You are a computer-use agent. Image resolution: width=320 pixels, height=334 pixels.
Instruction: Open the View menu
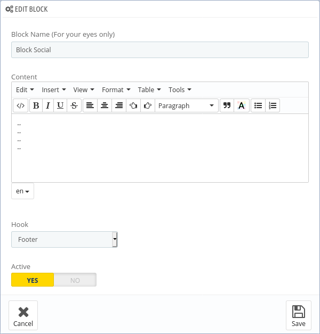point(84,89)
